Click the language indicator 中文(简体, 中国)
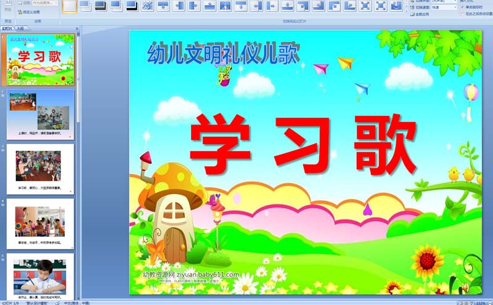 click(x=76, y=303)
